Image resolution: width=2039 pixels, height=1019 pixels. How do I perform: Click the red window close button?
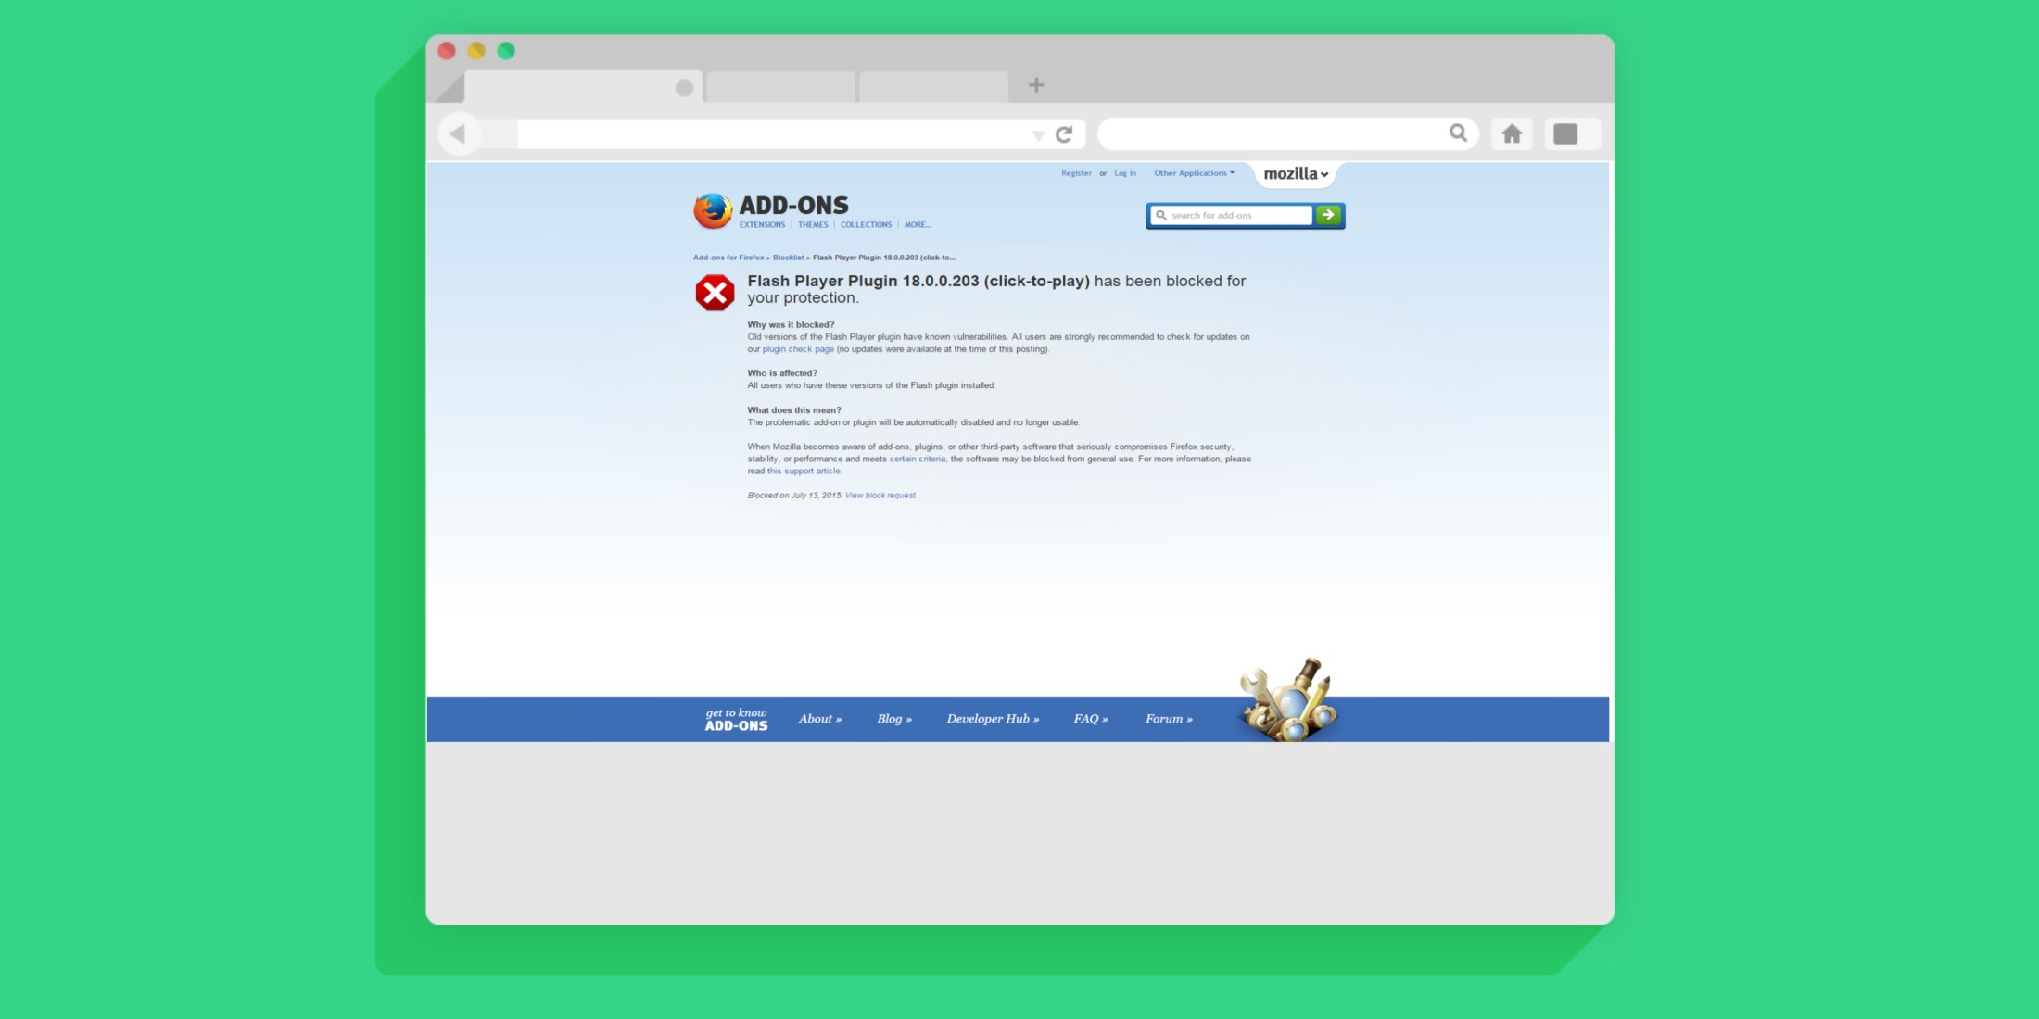click(x=447, y=51)
